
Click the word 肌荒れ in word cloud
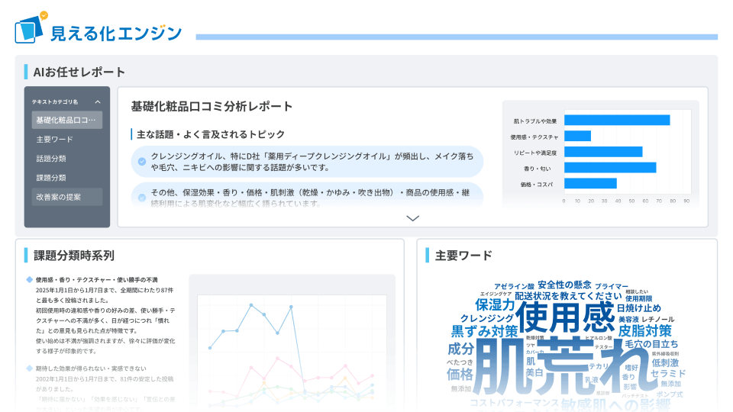567,367
